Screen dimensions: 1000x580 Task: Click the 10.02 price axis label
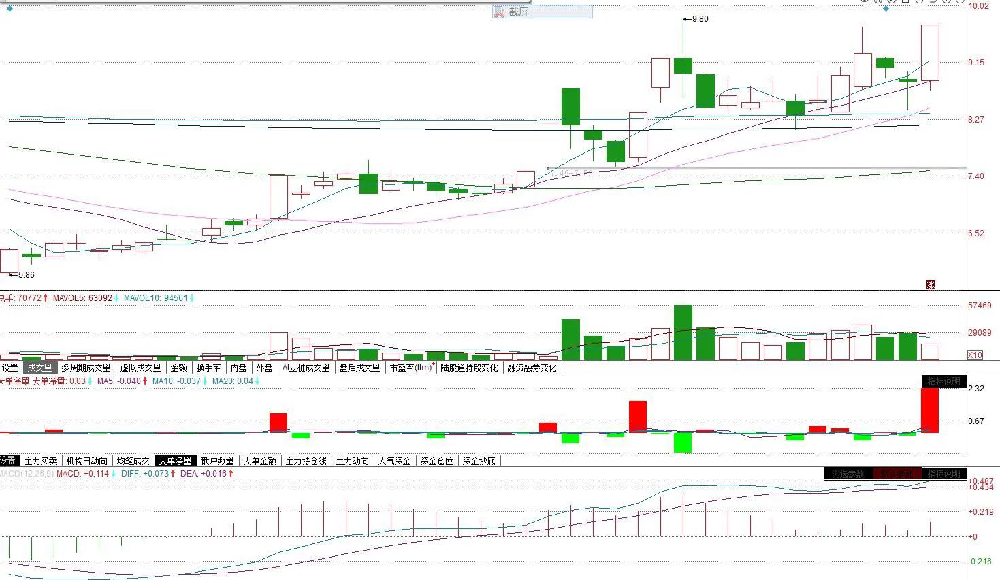979,6
